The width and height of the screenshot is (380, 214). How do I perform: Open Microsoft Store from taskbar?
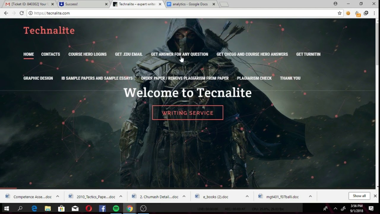(x=61, y=208)
